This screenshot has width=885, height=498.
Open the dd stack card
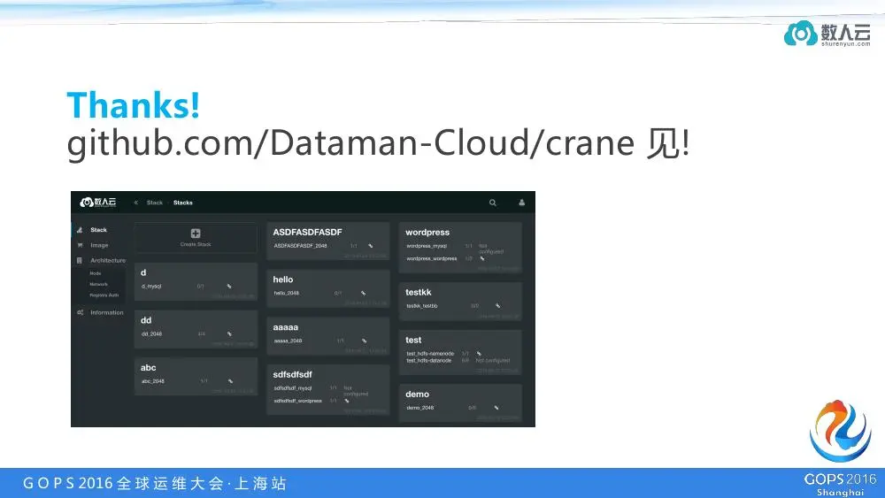tap(196, 328)
